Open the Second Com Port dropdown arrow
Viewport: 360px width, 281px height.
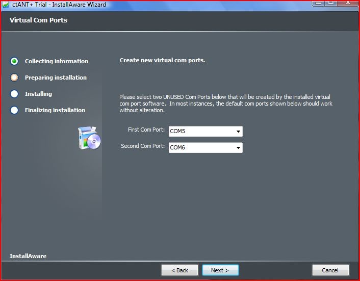pyautogui.click(x=238, y=147)
